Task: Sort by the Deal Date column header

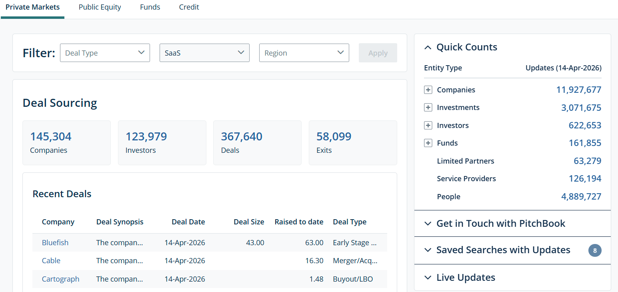Action: (188, 222)
